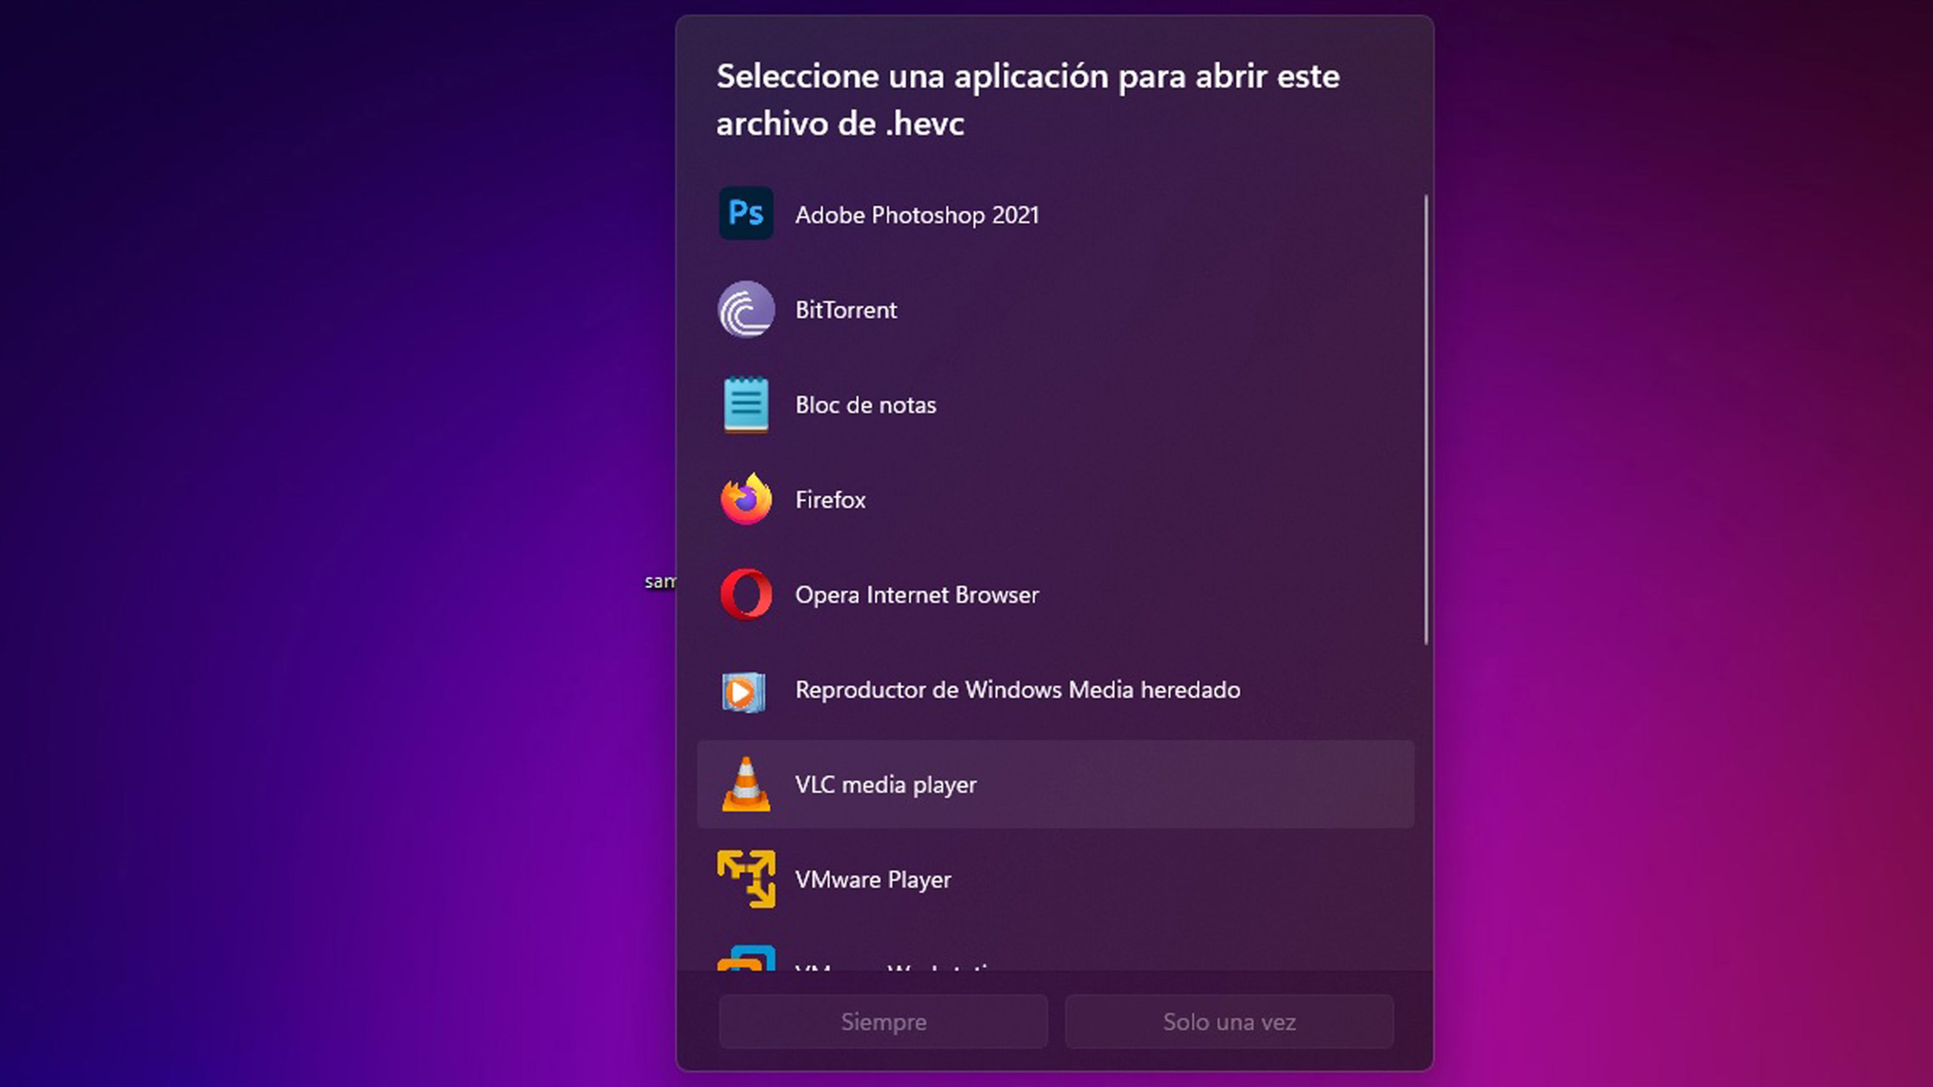Select "Reproductor de Windows Media heredado" label
1933x1087 pixels.
(1017, 689)
